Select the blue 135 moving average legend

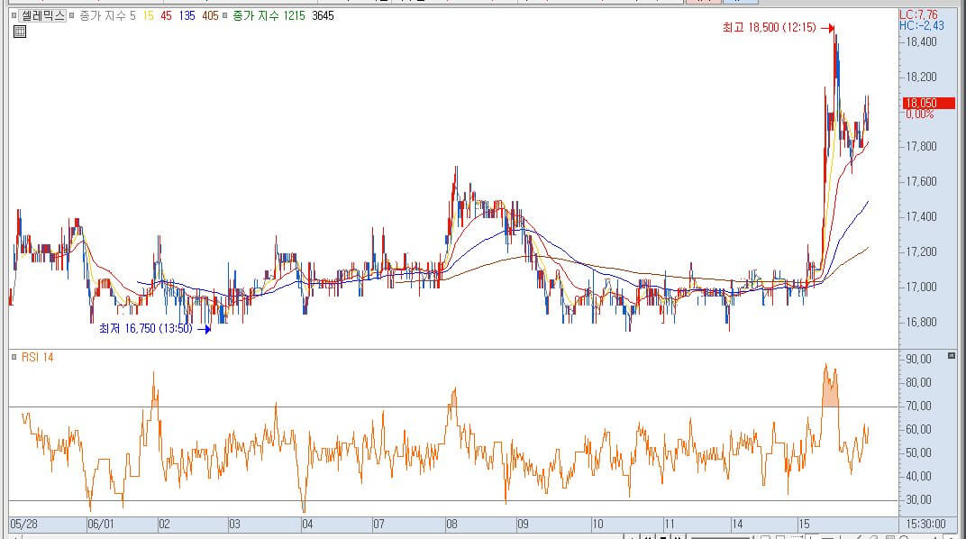pyautogui.click(x=187, y=15)
